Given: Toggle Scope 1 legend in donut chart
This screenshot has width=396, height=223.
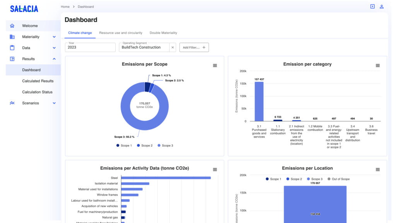Looking at the screenshot, I should (x=124, y=146).
